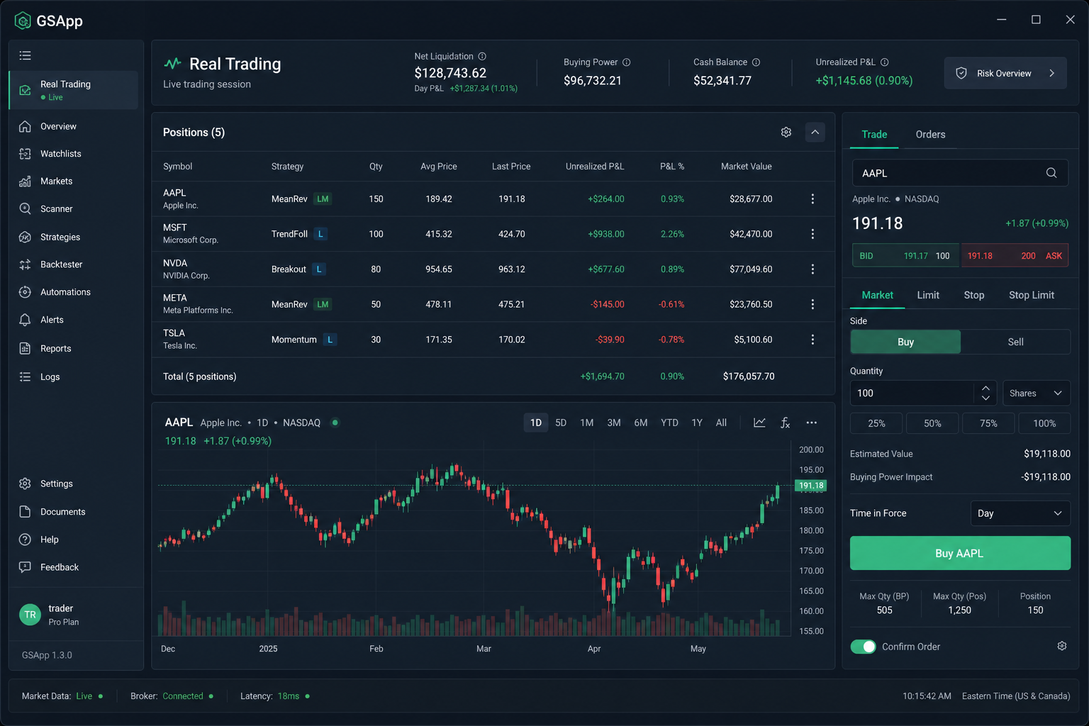Set chart range to 1D
The width and height of the screenshot is (1089, 726).
[536, 423]
